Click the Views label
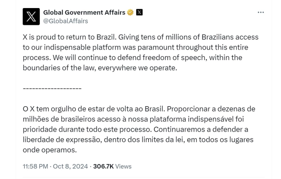This screenshot has height=179, width=281. [124, 166]
